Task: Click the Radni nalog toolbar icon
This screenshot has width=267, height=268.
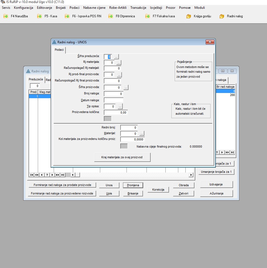Action: tap(231, 16)
